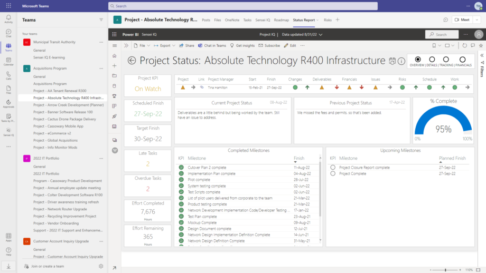Open the Activity feed in Teams sidebar
Viewport: 486px width, 273px height.
tap(8, 19)
